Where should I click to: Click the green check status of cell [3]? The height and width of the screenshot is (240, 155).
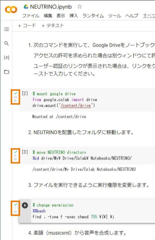click(x=15, y=152)
